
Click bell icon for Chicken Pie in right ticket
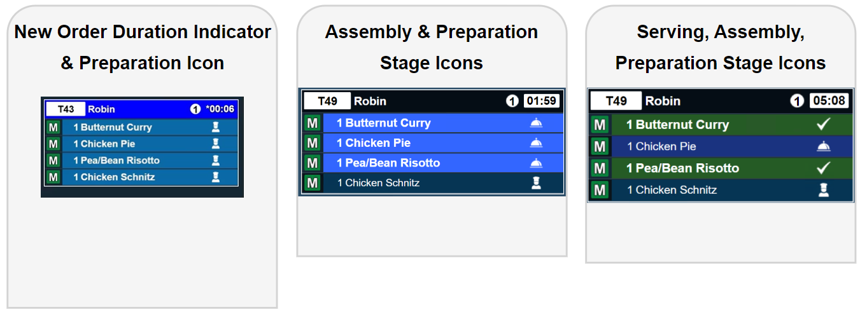point(824,147)
